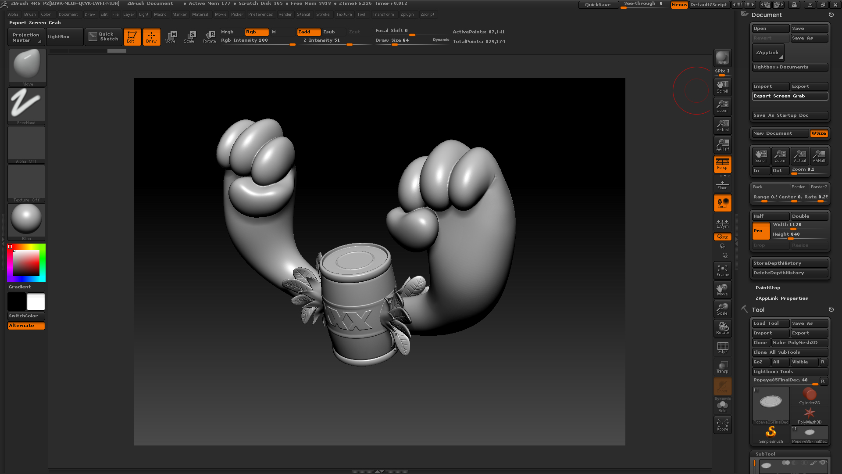Open the Transform menu
Image resolution: width=842 pixels, height=474 pixels.
pos(383,14)
